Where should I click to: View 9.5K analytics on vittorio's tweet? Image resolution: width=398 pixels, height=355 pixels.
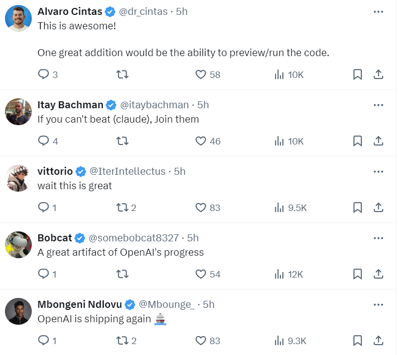tap(291, 208)
